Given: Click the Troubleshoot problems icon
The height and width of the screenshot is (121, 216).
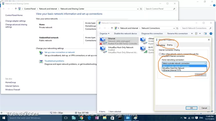Looking at the screenshot, I should pyautogui.click(x=41, y=62).
